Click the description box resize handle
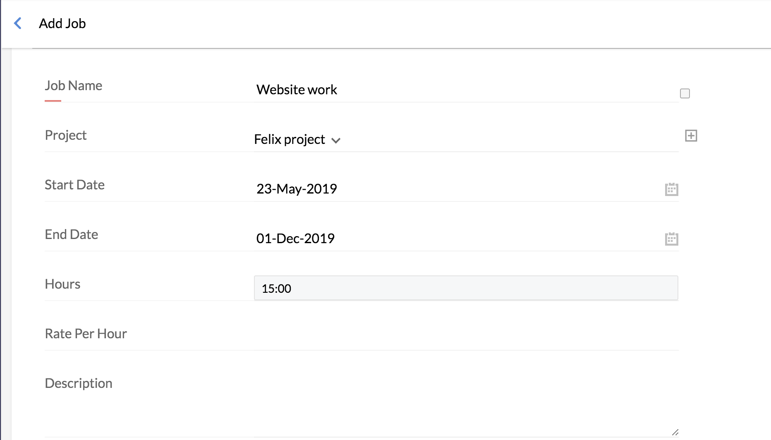Screen dimensions: 771x440 tap(675, 432)
